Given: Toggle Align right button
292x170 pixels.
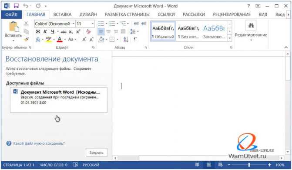Looking at the screenshot, I should pos(116,31).
